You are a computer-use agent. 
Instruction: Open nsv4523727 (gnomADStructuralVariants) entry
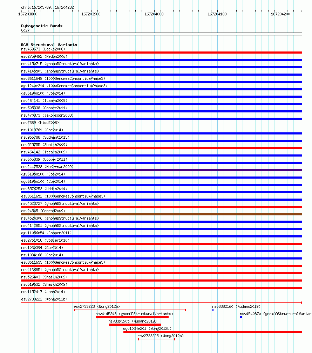pos(60,203)
